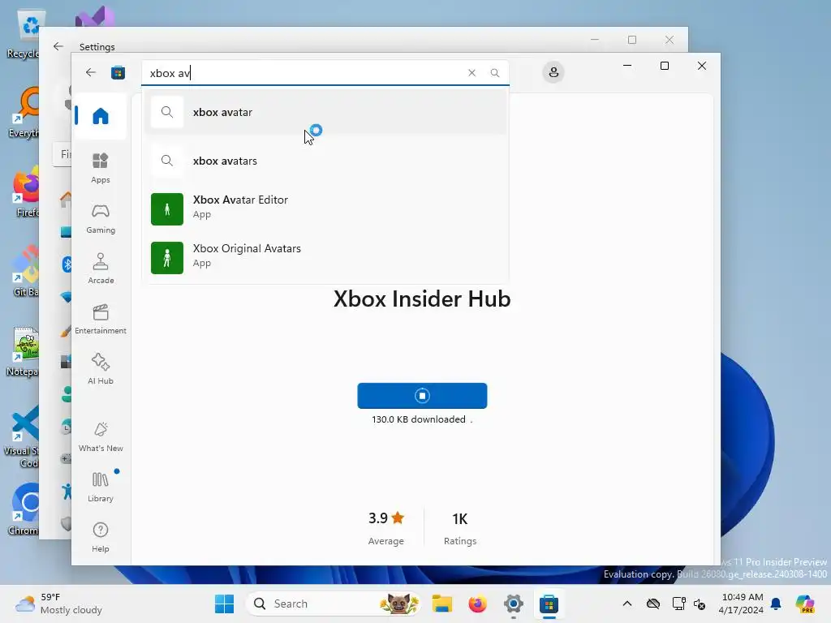Click the Xbox Insider Hub title

(422, 299)
